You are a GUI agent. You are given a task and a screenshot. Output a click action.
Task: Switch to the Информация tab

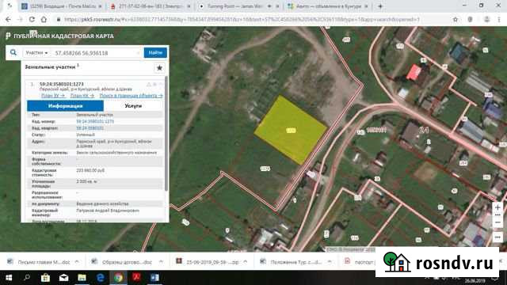click(65, 105)
